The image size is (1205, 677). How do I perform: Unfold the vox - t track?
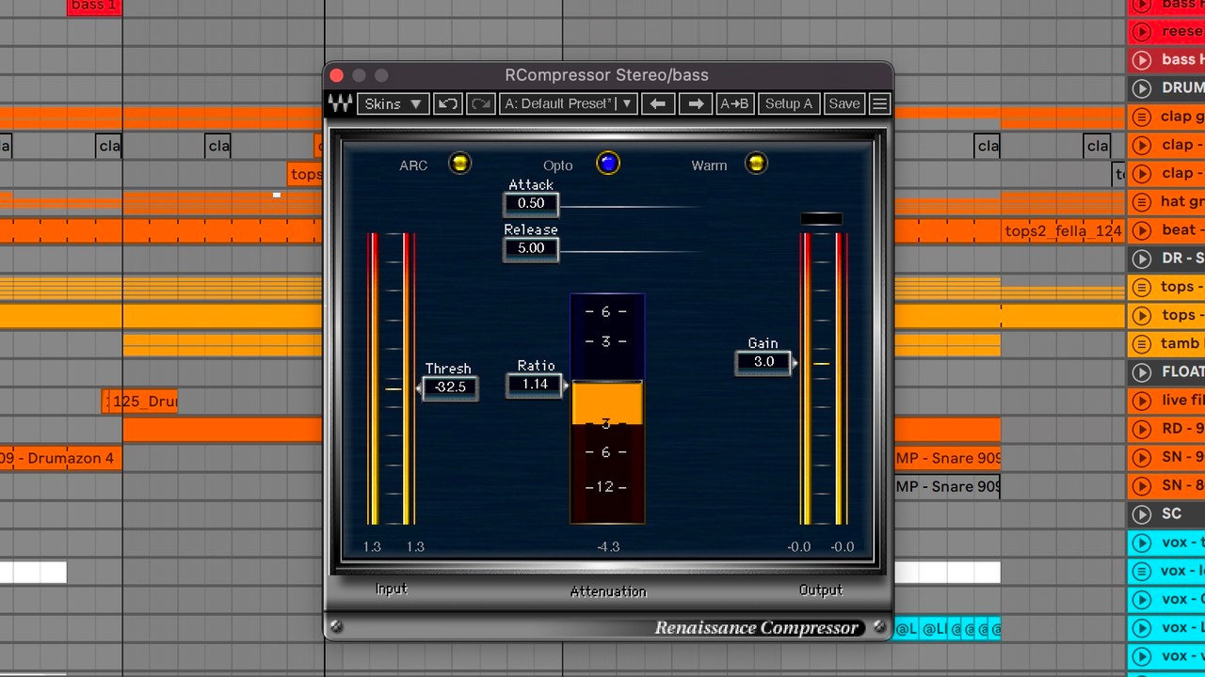[1142, 543]
